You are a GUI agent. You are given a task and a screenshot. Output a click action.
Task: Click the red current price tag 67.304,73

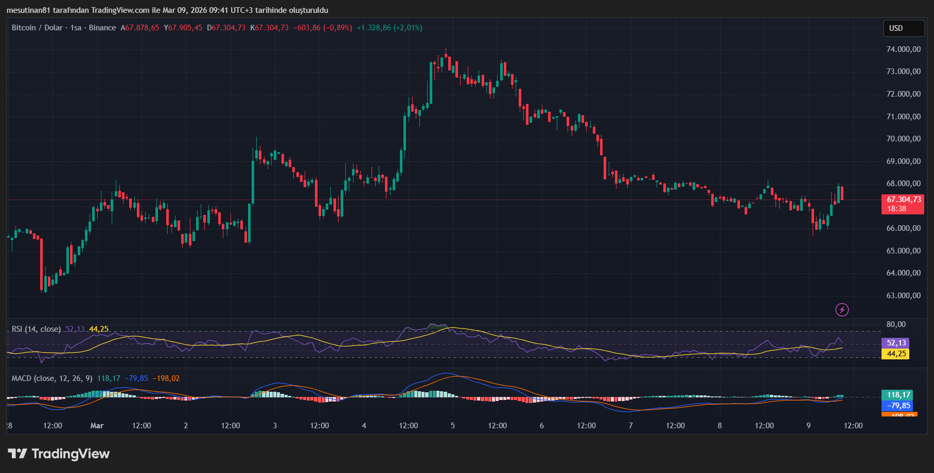tap(903, 204)
